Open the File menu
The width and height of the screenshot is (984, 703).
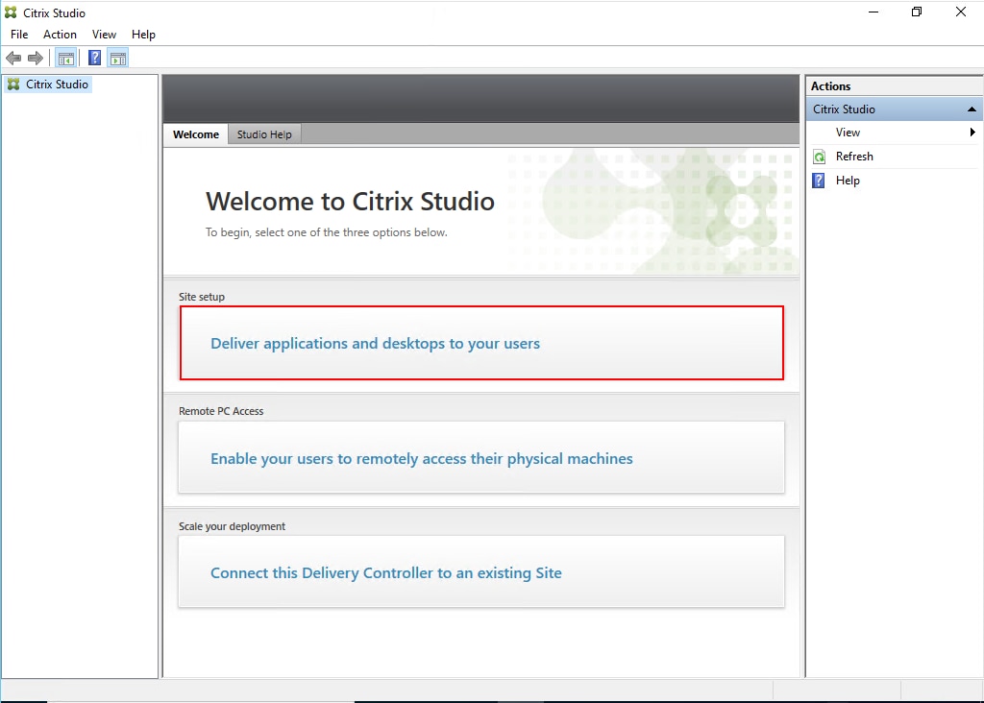pos(19,35)
